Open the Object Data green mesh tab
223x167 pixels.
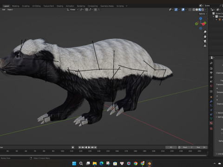pos(211,119)
